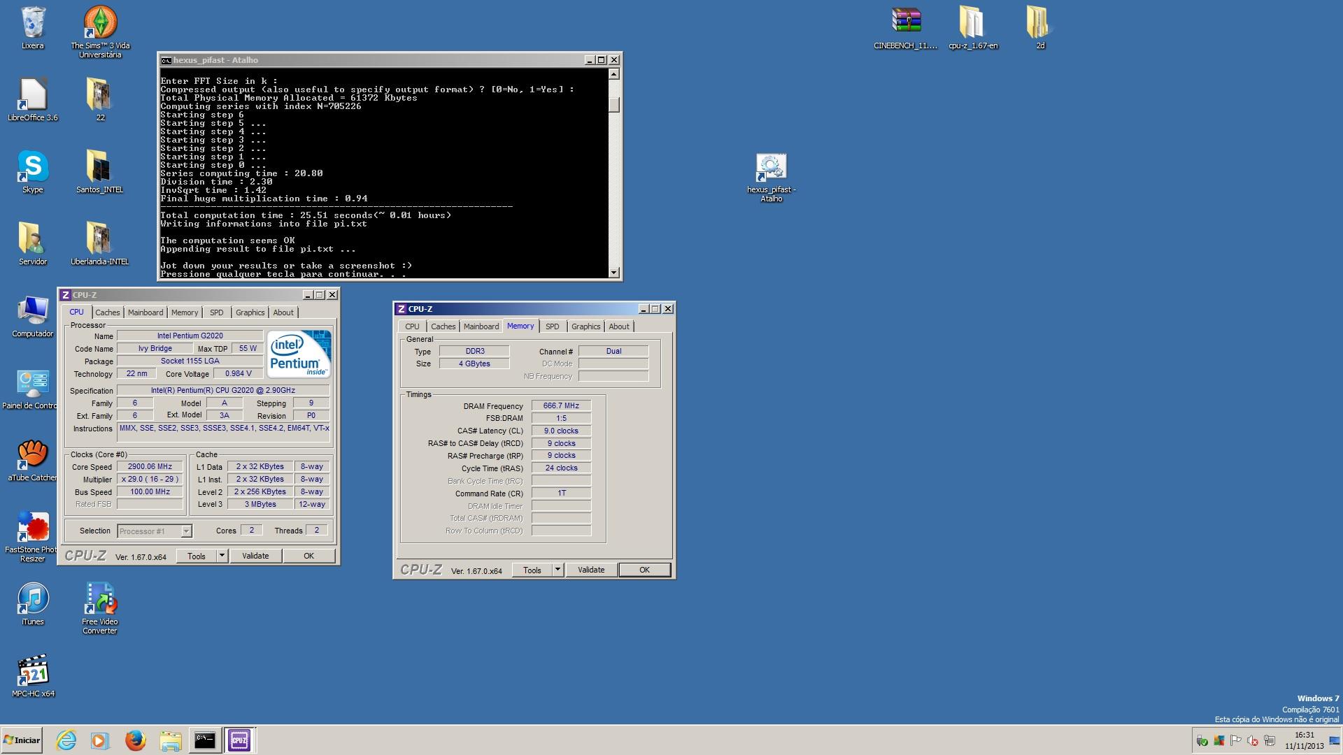1343x755 pixels.
Task: Click the console scrollbar thumb
Action: click(x=613, y=104)
